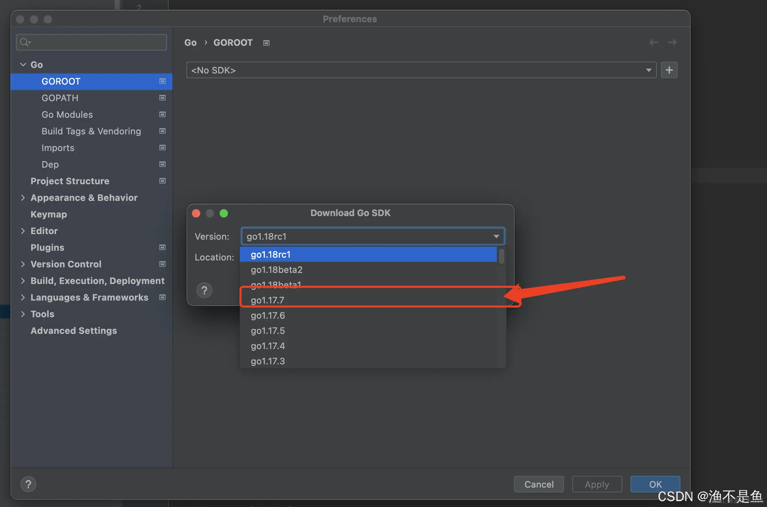Collapse the Go settings tree node

tap(23, 65)
